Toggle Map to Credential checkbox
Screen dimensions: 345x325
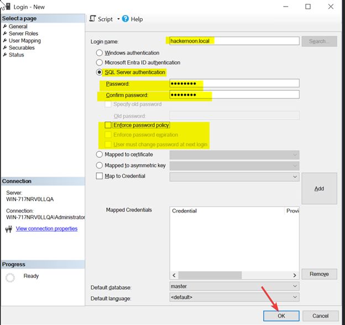click(99, 176)
